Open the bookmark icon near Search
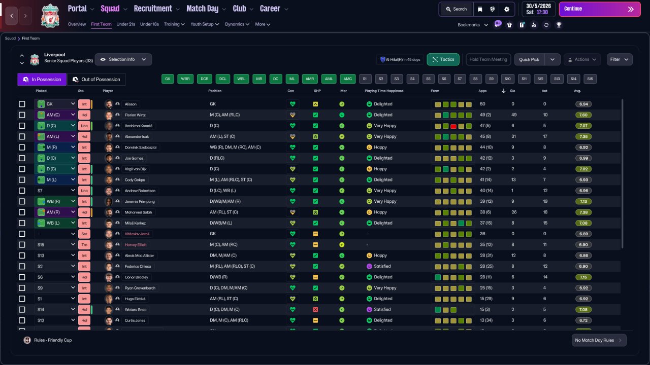 click(x=480, y=9)
